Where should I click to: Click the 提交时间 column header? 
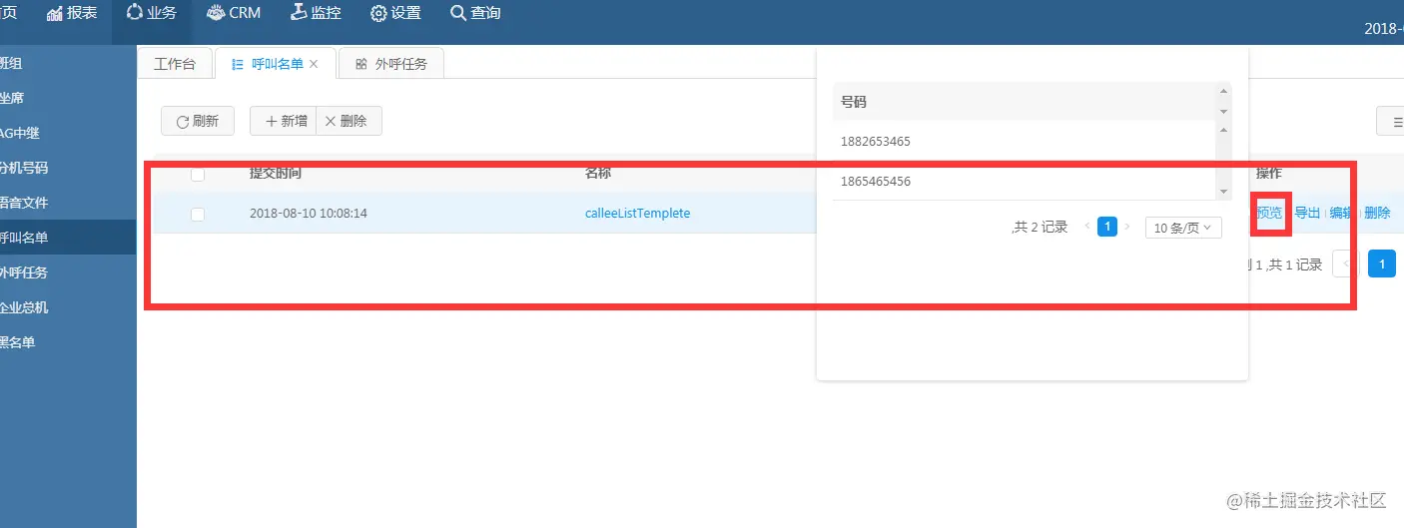(x=276, y=173)
